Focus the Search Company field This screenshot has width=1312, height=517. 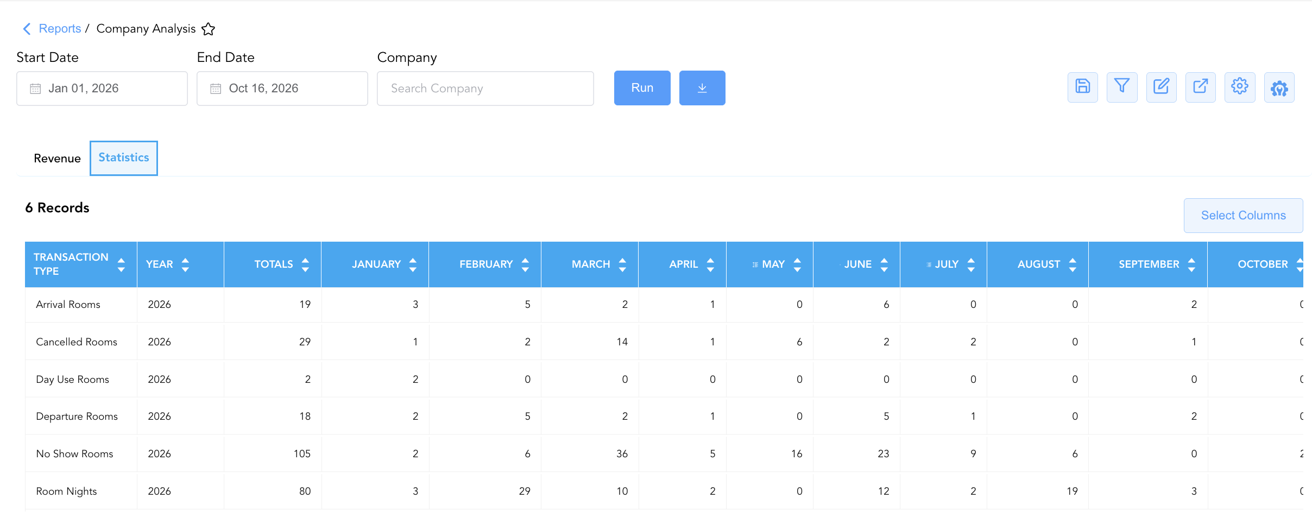485,89
